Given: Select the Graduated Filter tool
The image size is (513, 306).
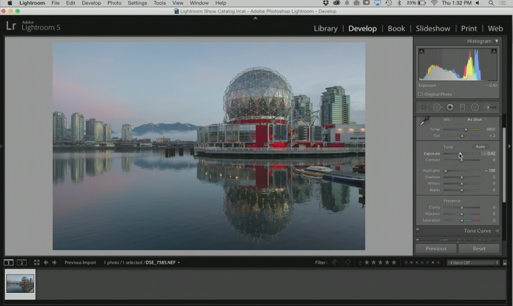Looking at the screenshot, I should (x=462, y=107).
